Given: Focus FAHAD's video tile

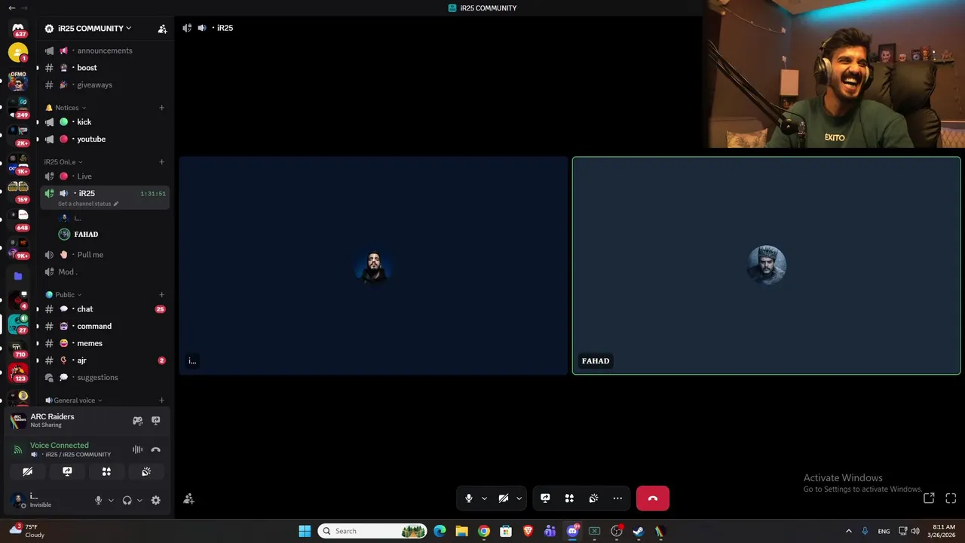Looking at the screenshot, I should [x=766, y=265].
